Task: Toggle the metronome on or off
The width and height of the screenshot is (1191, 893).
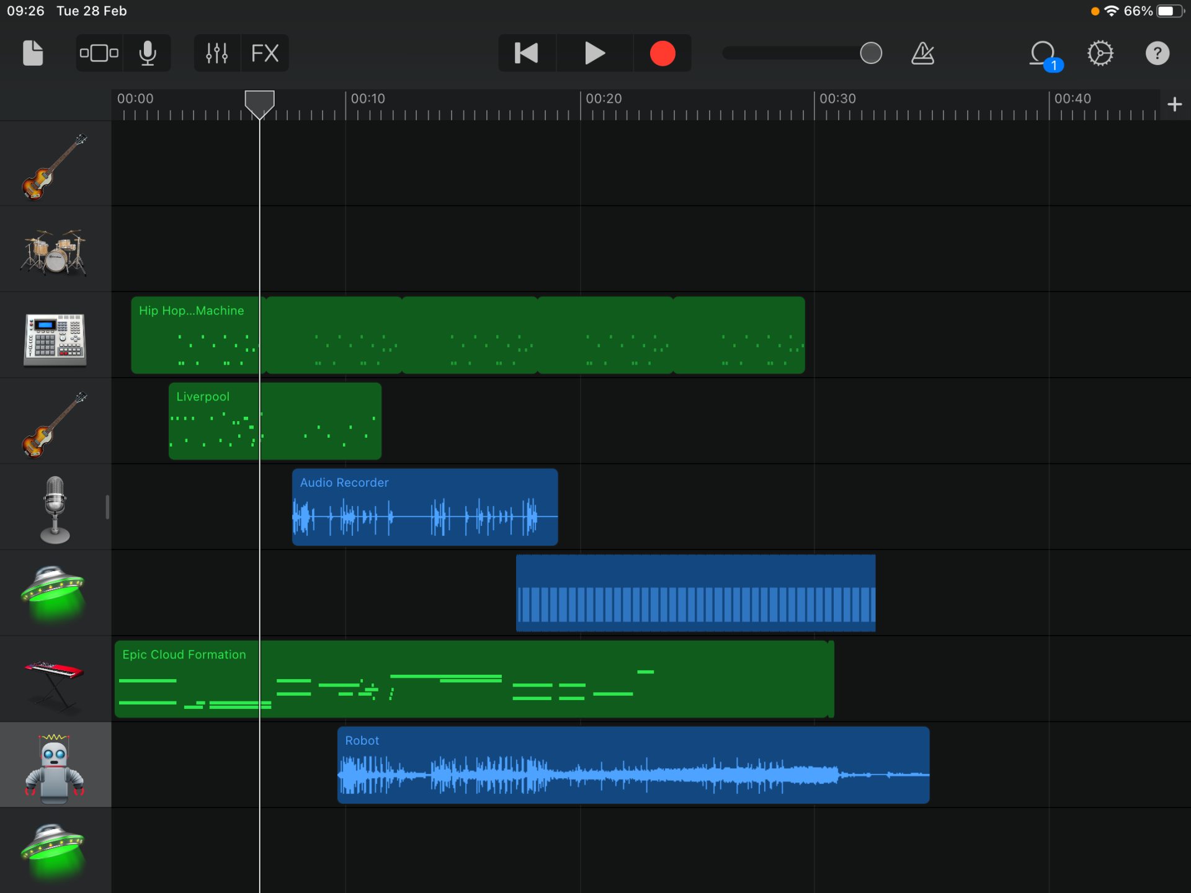Action: tap(922, 53)
